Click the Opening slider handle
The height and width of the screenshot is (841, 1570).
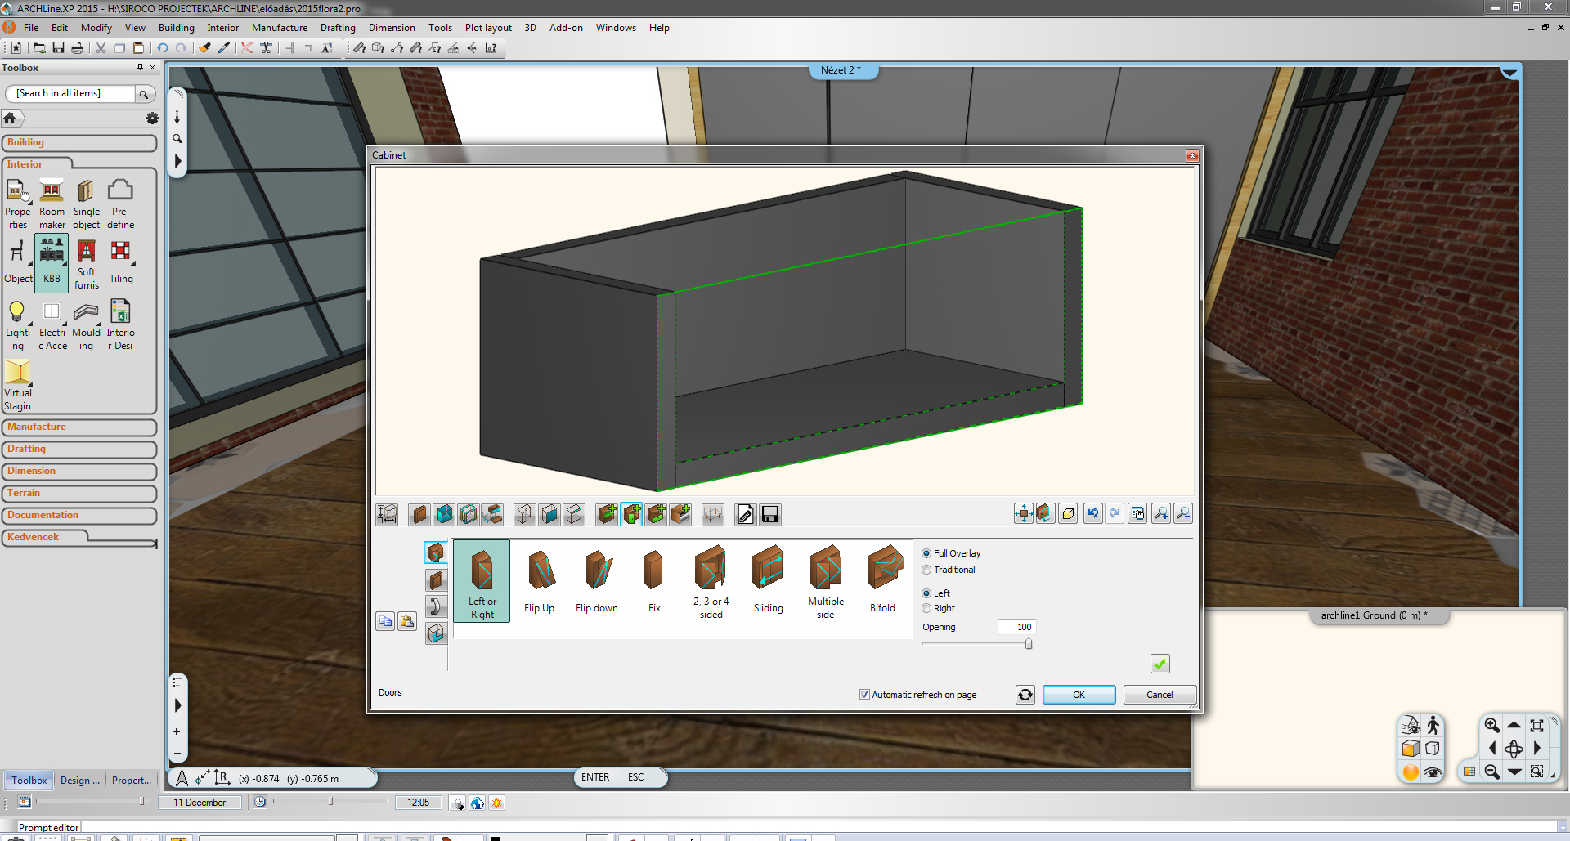1029,644
